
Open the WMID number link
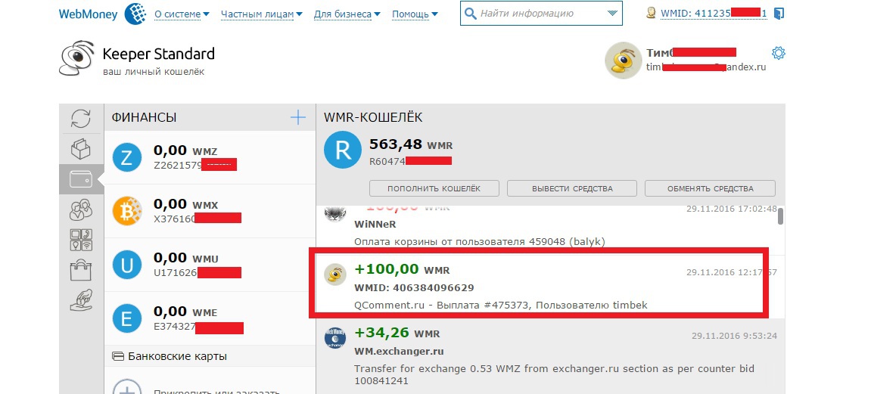pos(714,14)
